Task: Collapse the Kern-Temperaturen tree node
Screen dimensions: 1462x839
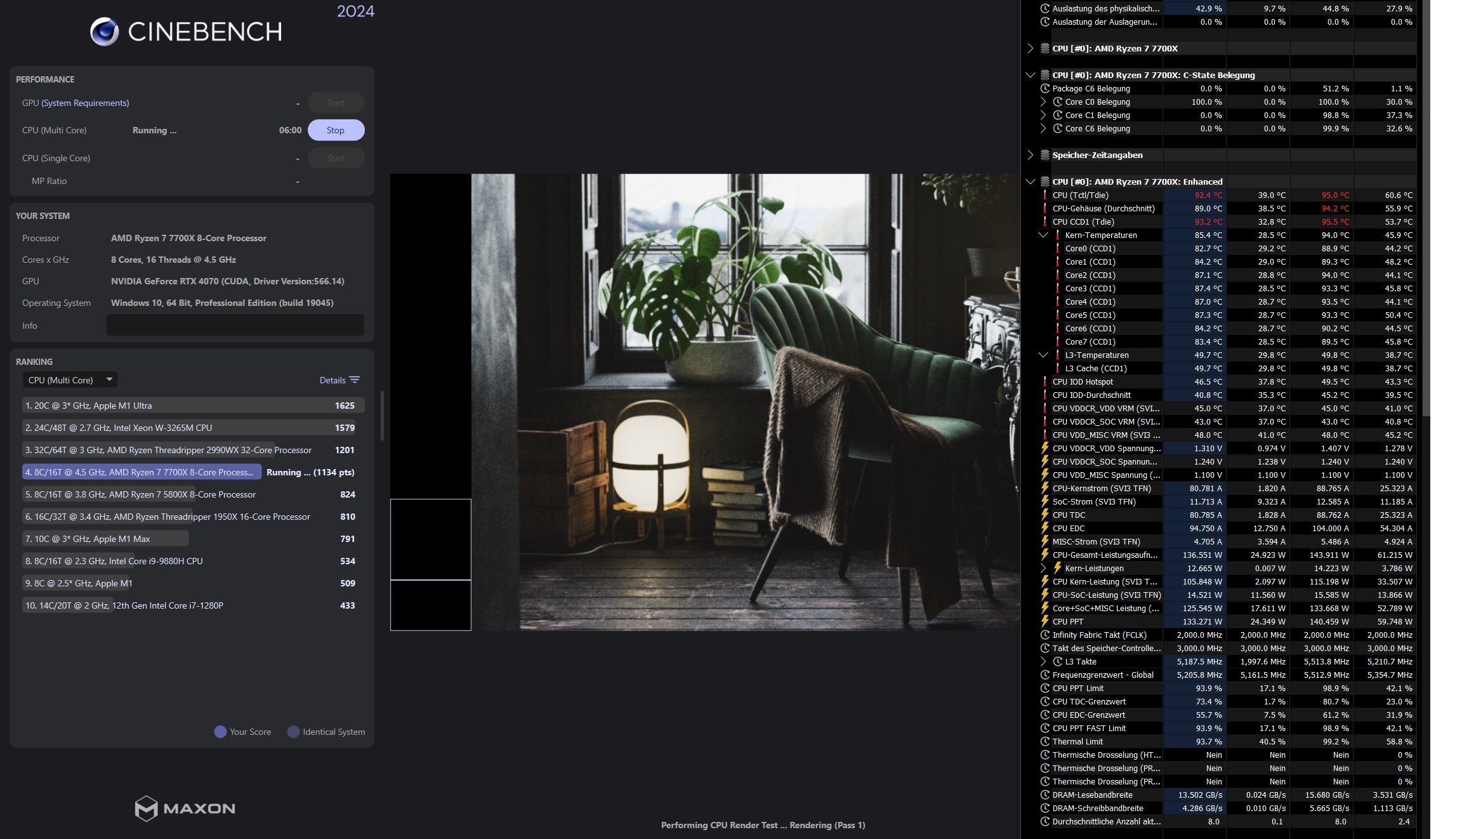Action: [1043, 235]
